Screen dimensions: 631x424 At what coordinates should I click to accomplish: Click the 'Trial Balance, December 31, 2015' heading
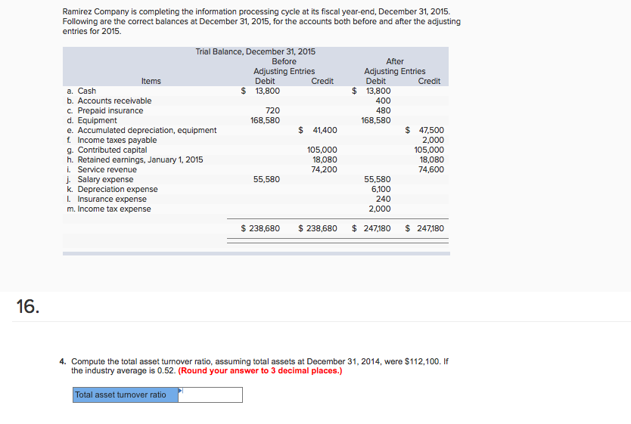[x=256, y=51]
